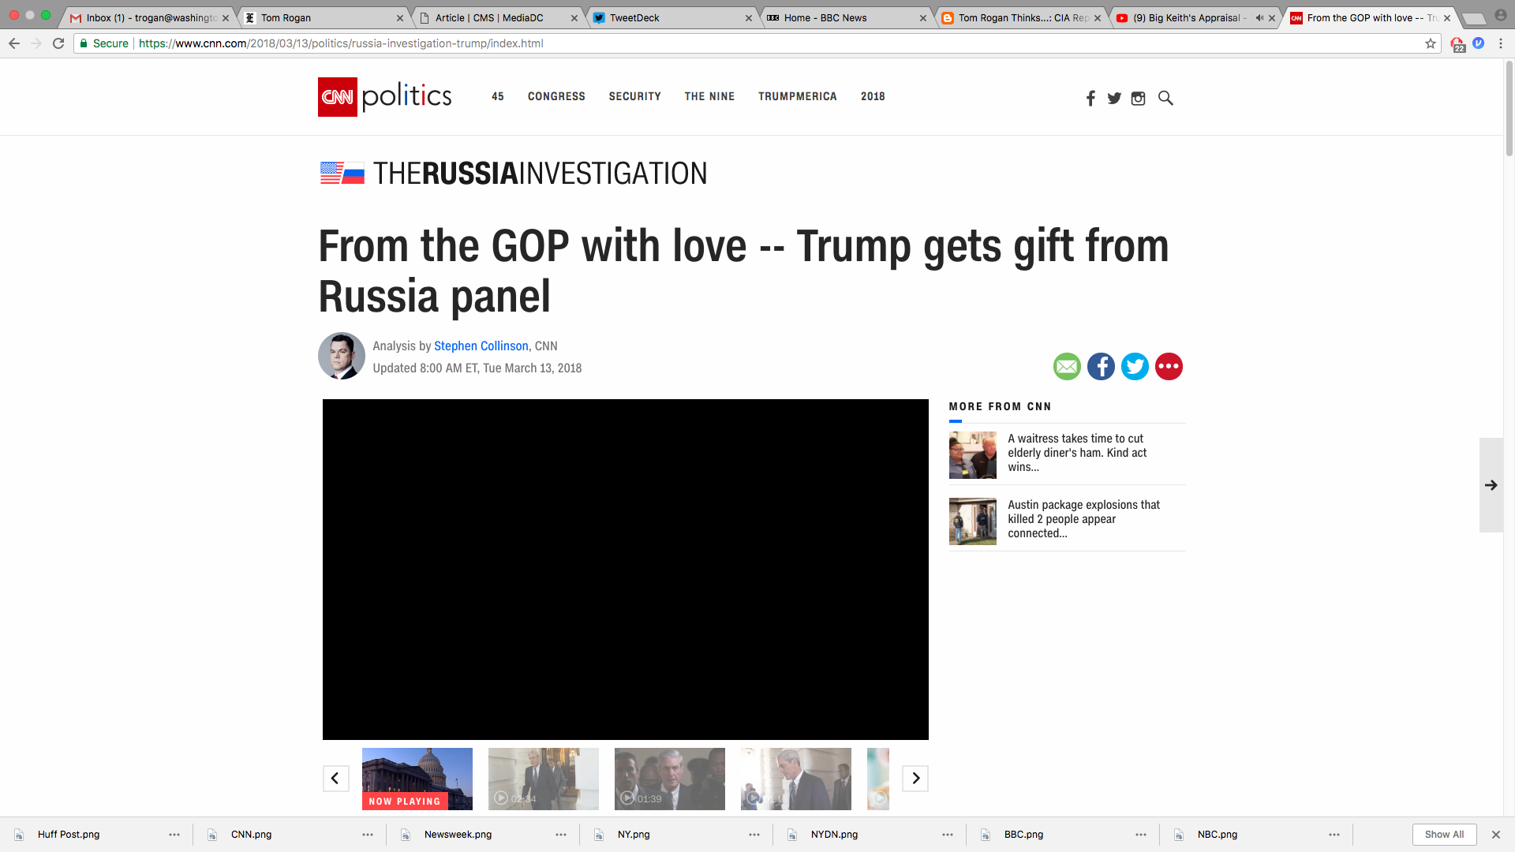Go to next article with side arrow

point(1491,485)
